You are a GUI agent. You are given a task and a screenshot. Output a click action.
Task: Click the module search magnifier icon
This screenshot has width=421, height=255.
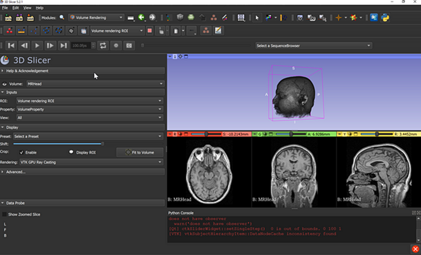click(62, 17)
